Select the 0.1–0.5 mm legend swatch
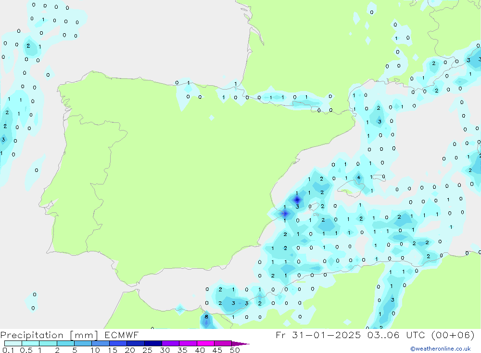The image size is (481, 353). point(13,343)
